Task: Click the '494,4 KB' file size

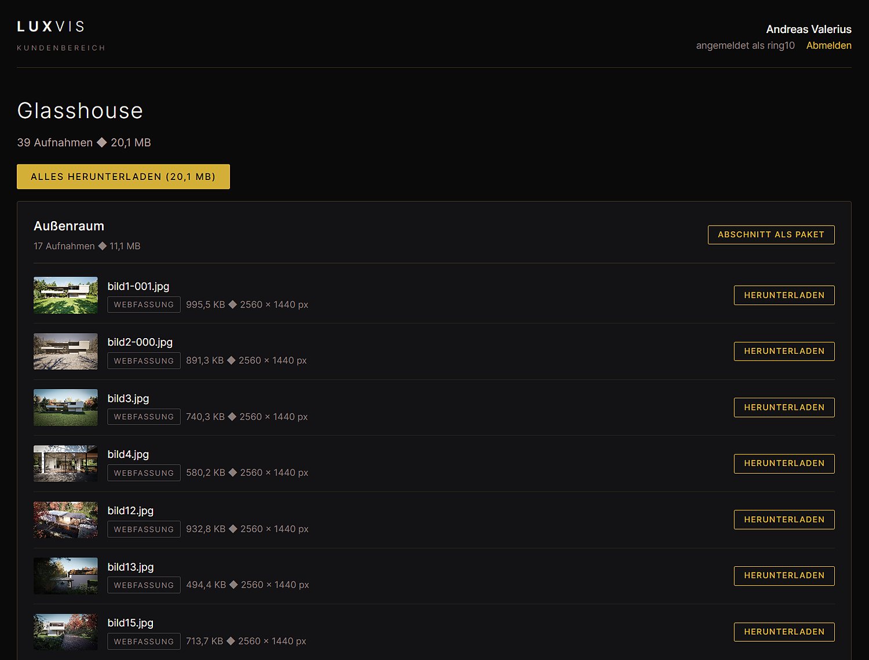Action: point(206,585)
